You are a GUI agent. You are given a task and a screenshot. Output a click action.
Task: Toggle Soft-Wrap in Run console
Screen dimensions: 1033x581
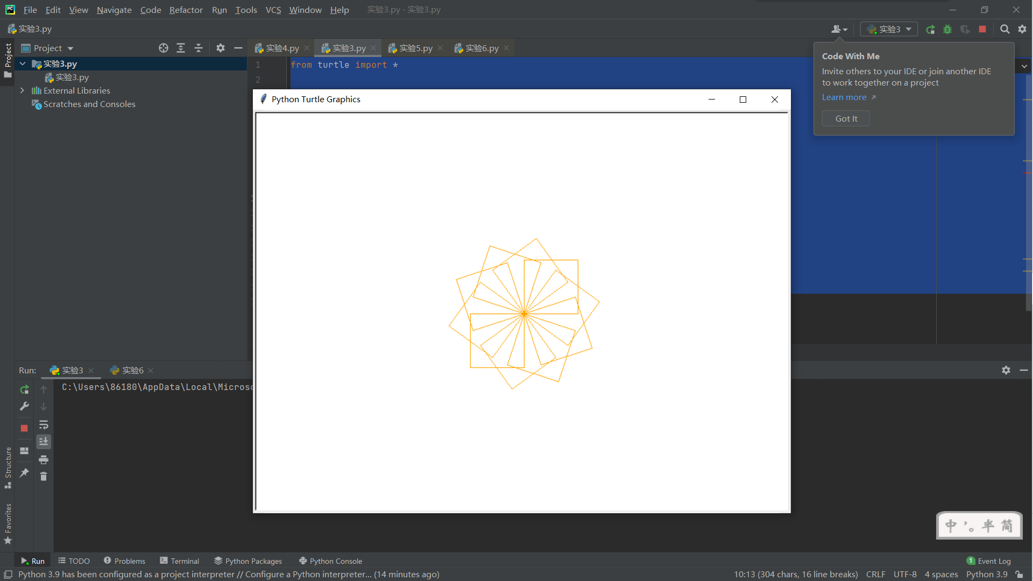44,425
